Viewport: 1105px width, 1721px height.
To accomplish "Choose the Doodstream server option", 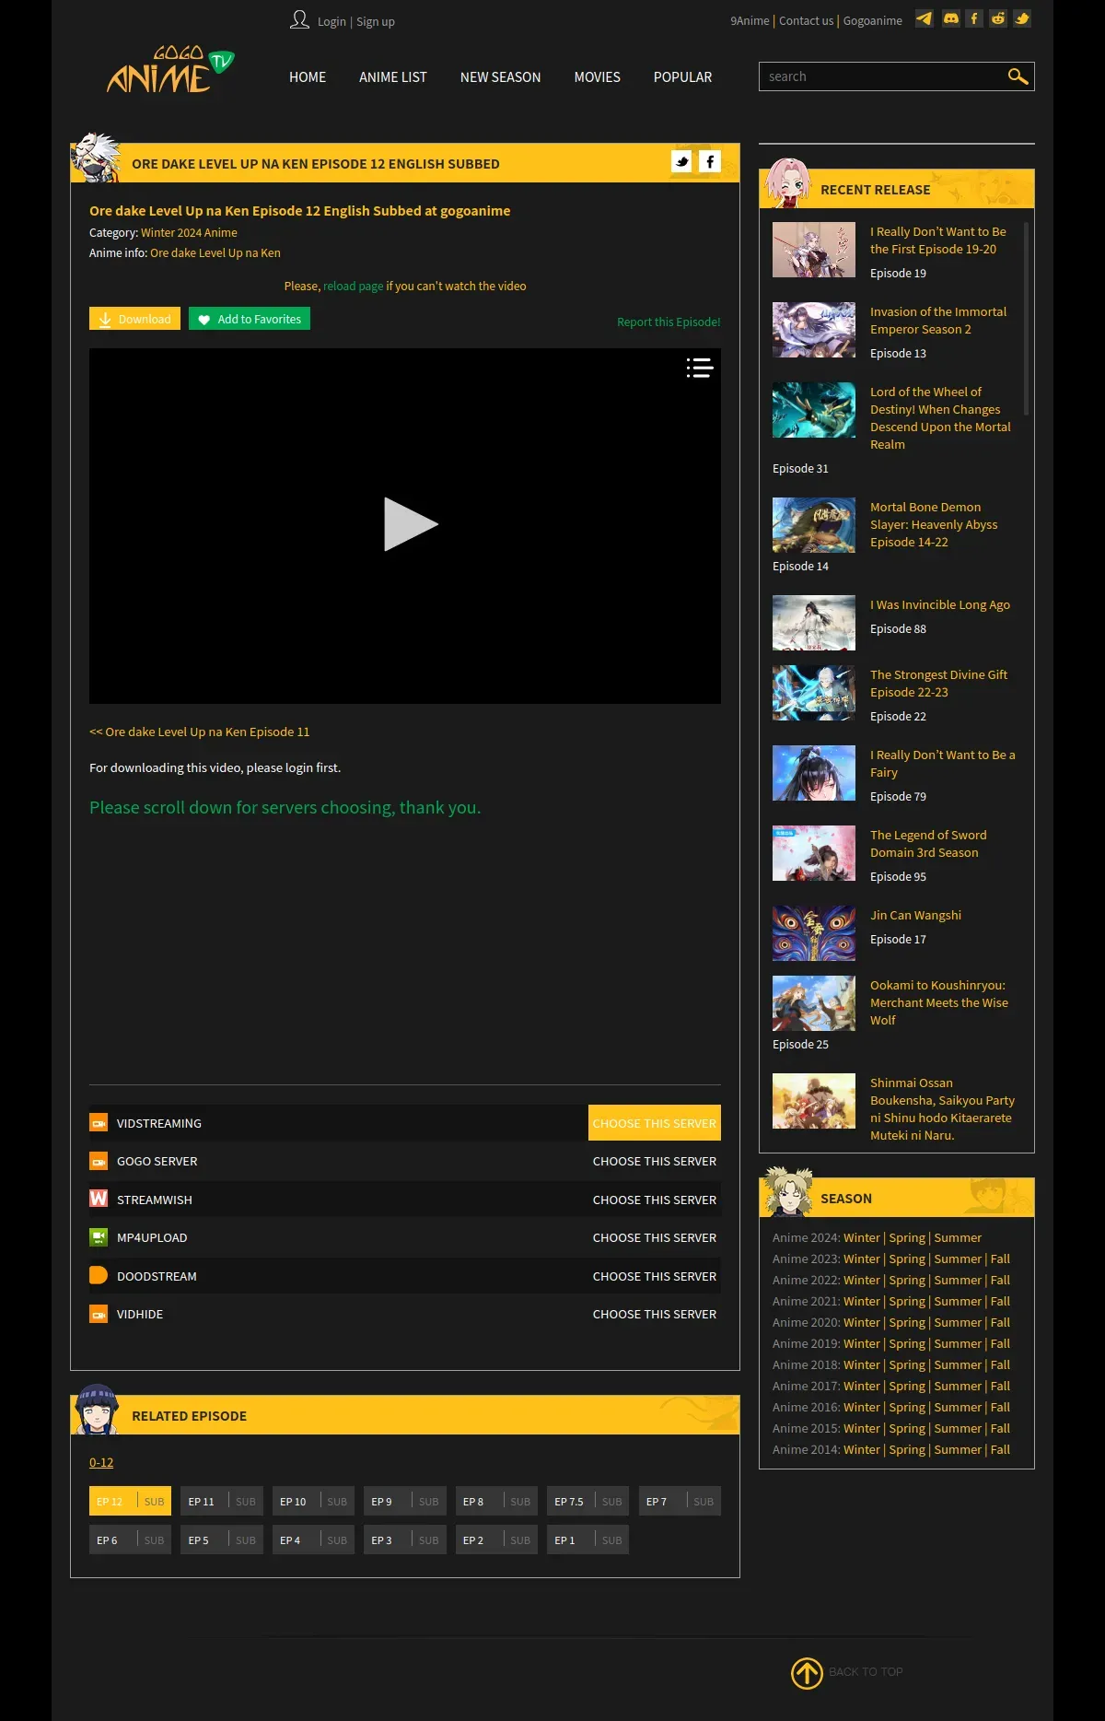I will [655, 1276].
